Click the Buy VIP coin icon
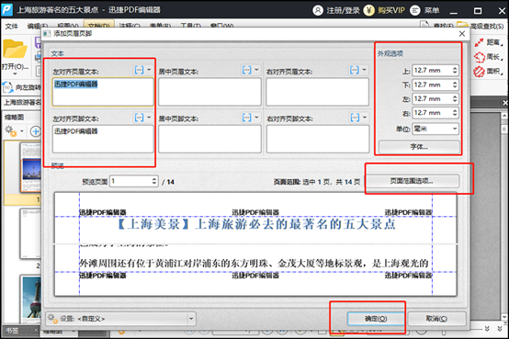Image resolution: width=509 pixels, height=339 pixels. [368, 10]
